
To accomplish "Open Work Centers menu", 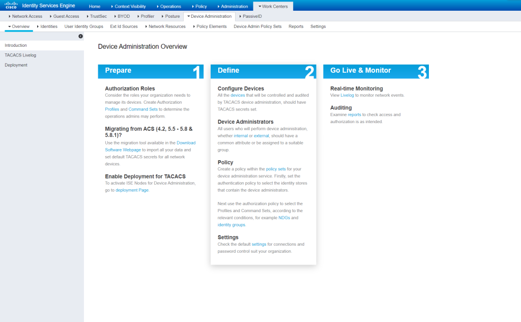I will [273, 6].
